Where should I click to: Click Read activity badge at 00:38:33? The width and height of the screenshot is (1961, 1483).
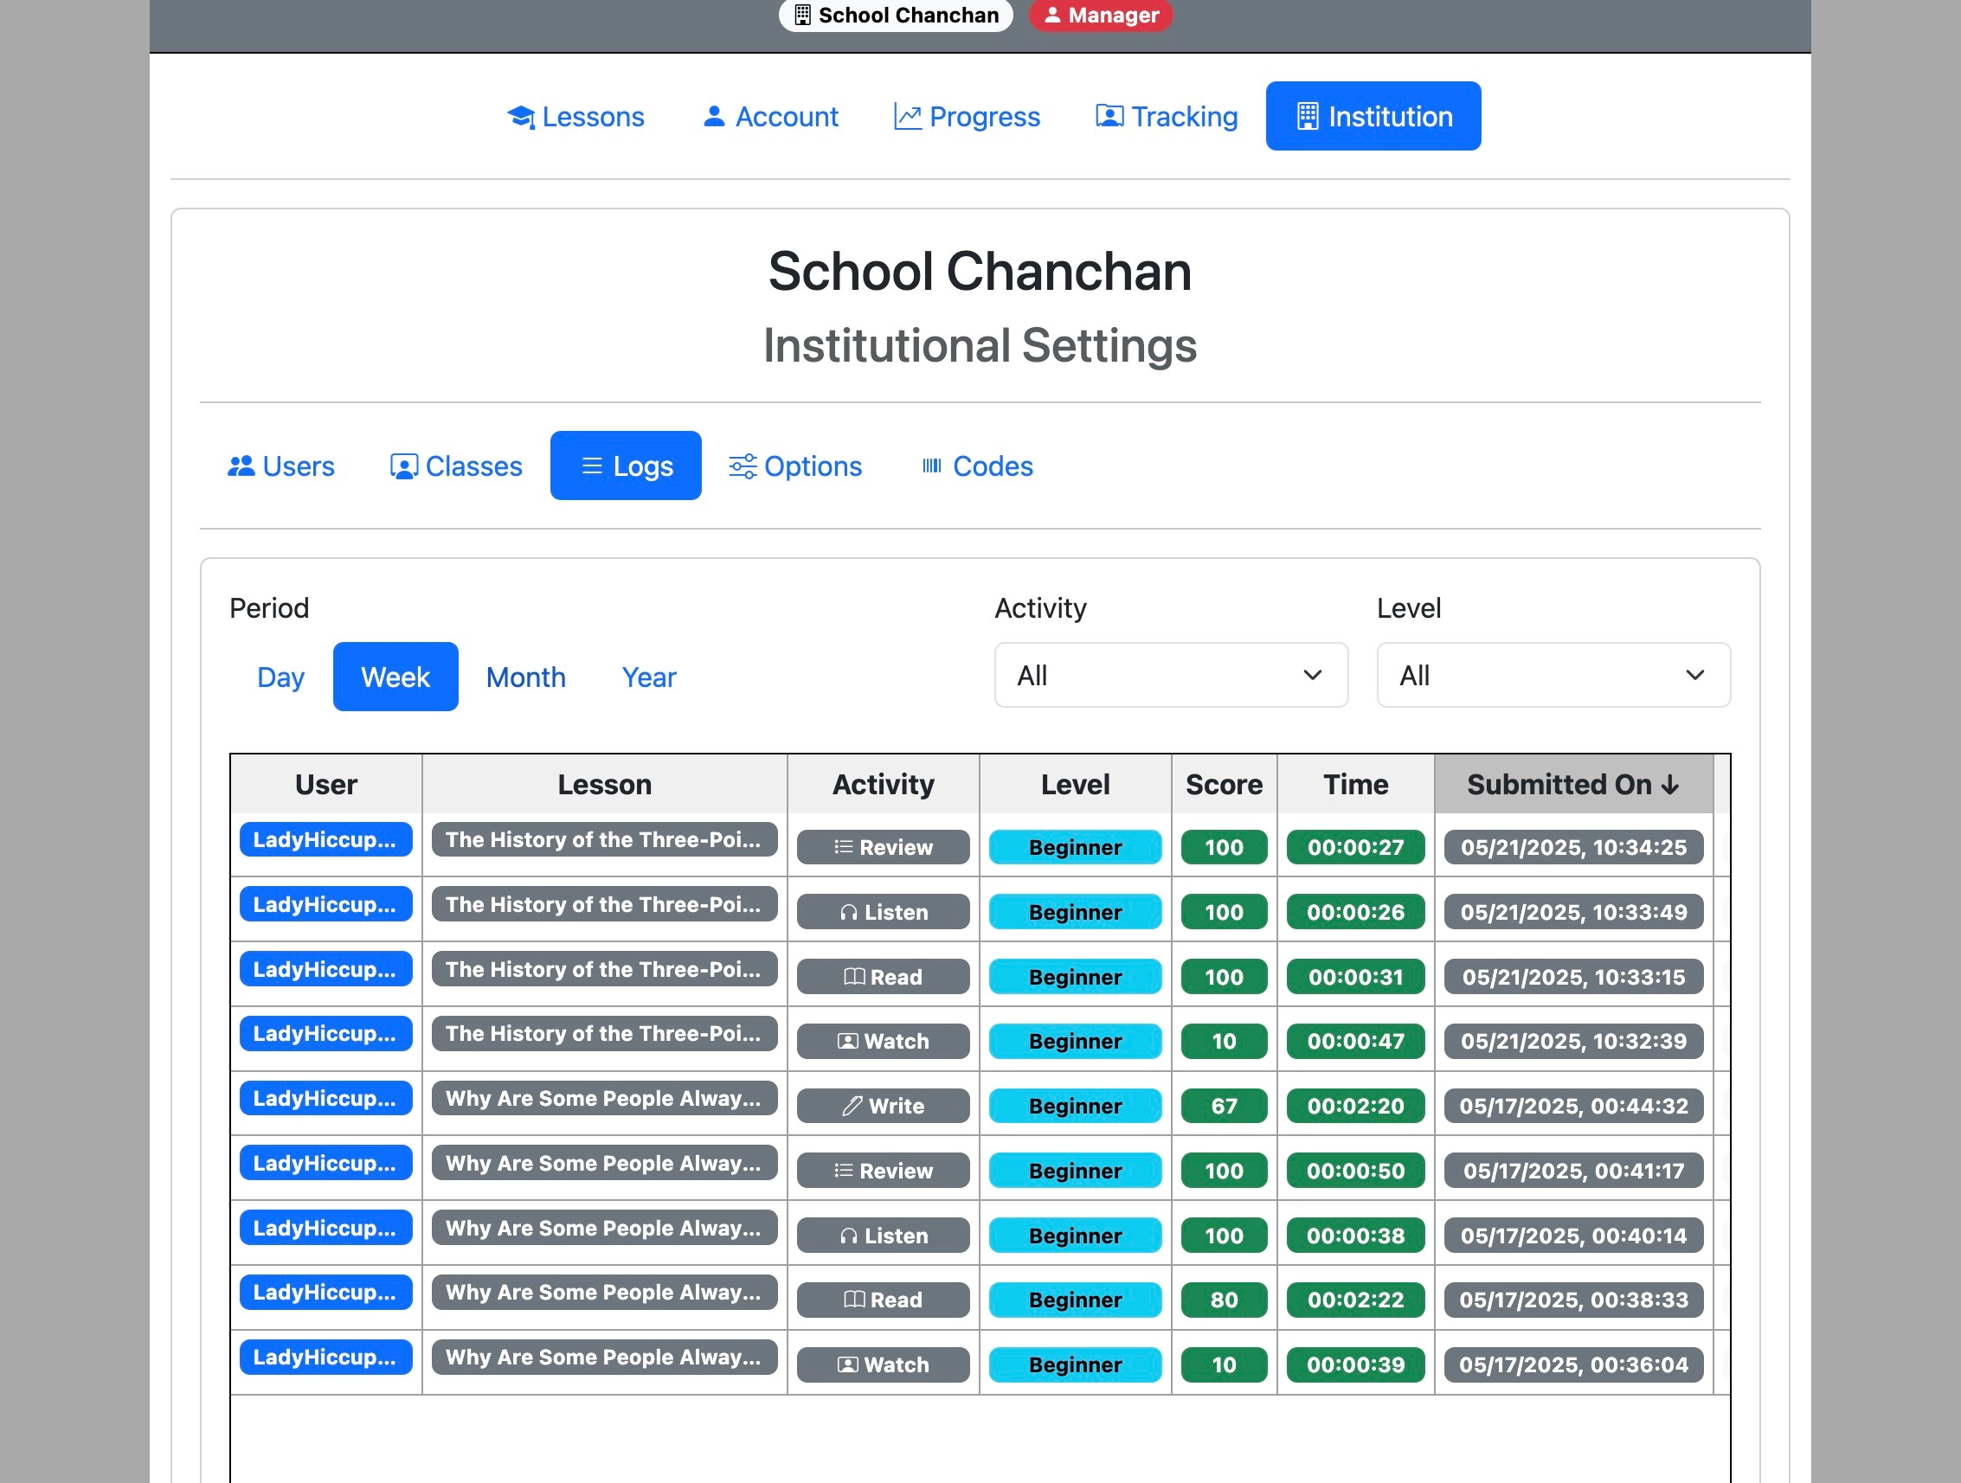(x=883, y=1300)
